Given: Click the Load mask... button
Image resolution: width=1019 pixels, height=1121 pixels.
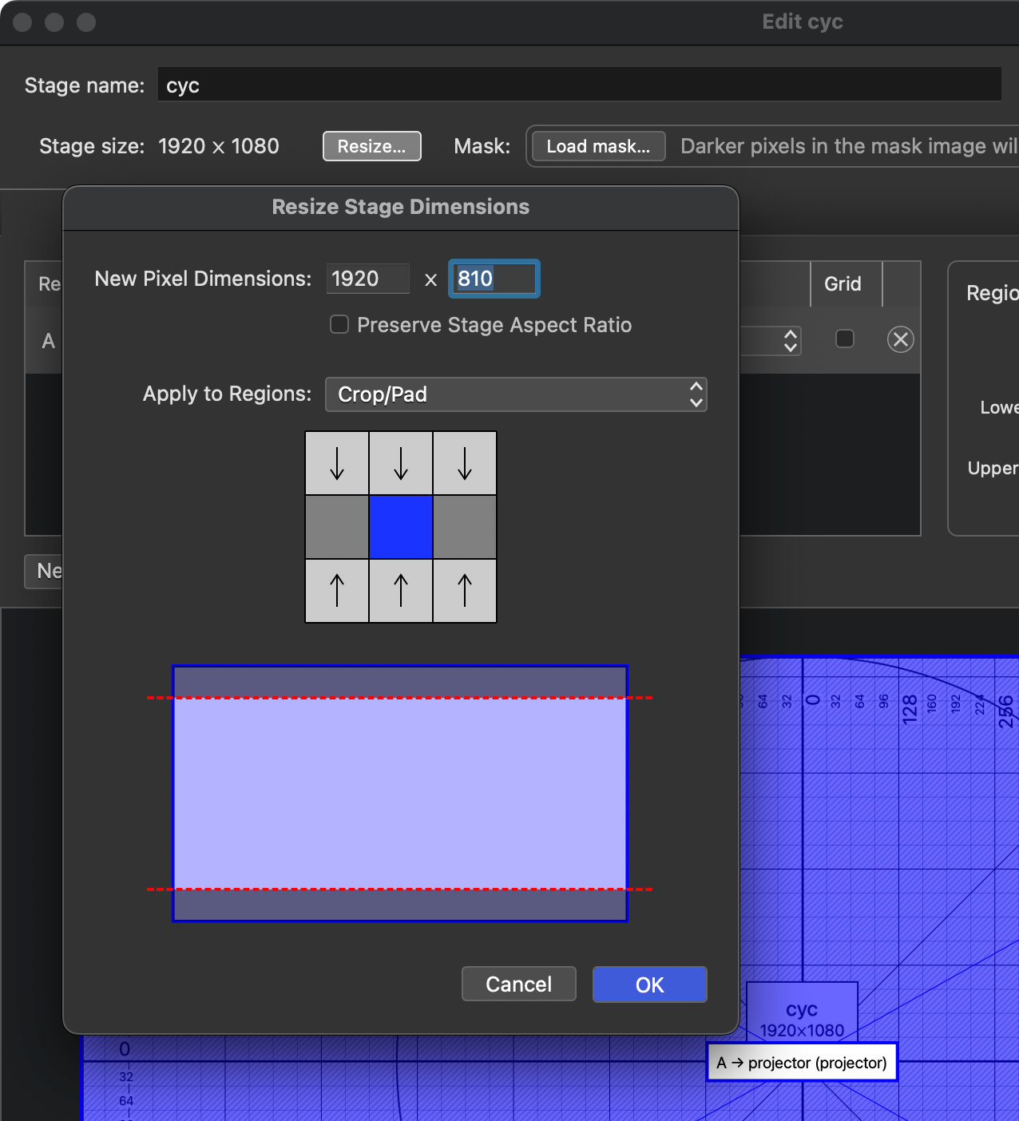Looking at the screenshot, I should pyautogui.click(x=599, y=146).
